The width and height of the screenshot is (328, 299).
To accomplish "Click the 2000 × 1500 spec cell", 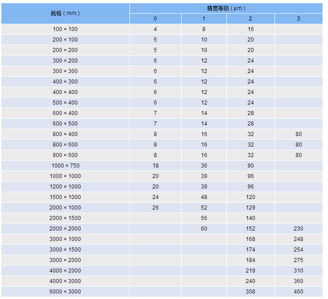I will pyautogui.click(x=65, y=218).
